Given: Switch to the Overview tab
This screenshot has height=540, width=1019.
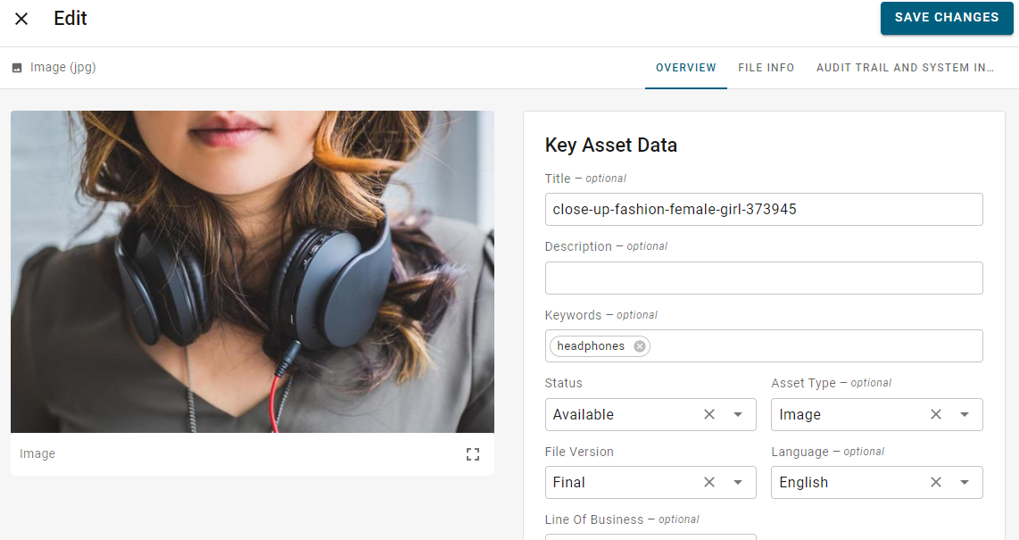Looking at the screenshot, I should pos(685,68).
